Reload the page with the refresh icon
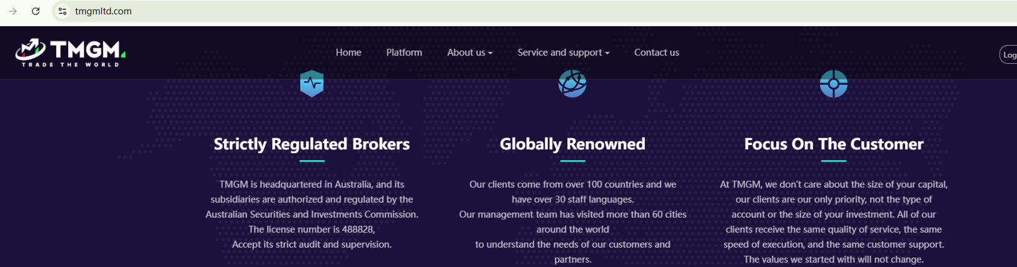Viewport: 1017px width, 267px height. (36, 11)
